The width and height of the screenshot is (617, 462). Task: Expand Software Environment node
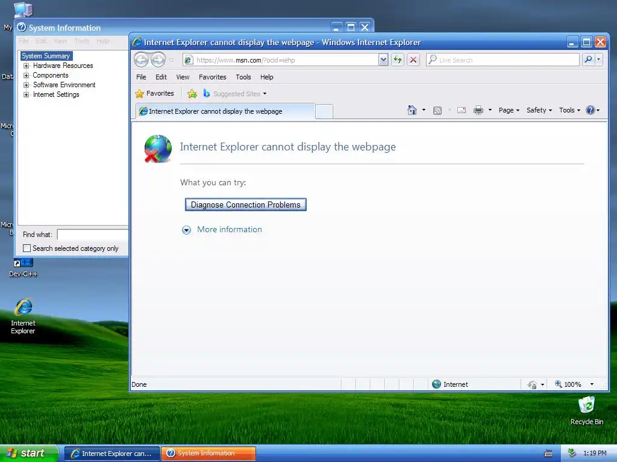click(26, 85)
